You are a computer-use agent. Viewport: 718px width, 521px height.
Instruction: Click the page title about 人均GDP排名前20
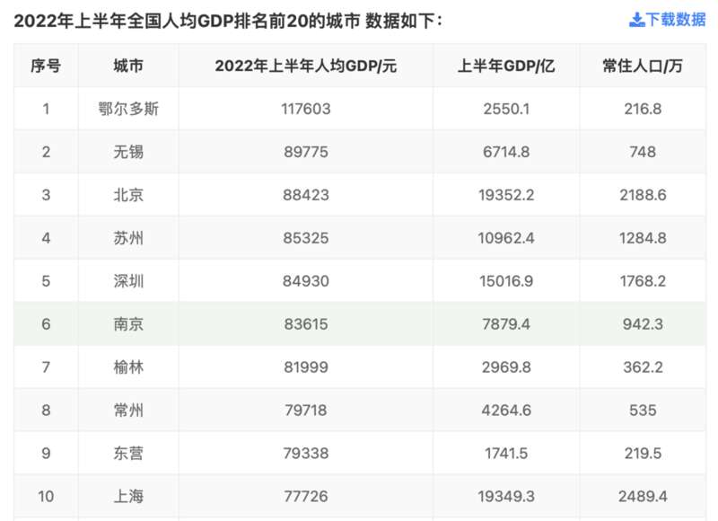[x=228, y=20]
